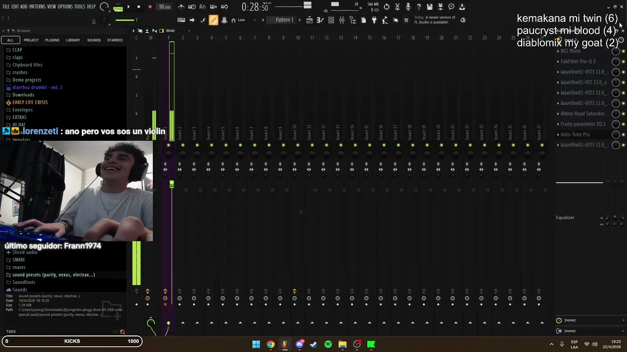Open the EARLY LIFE CRISIS folder

click(x=30, y=102)
